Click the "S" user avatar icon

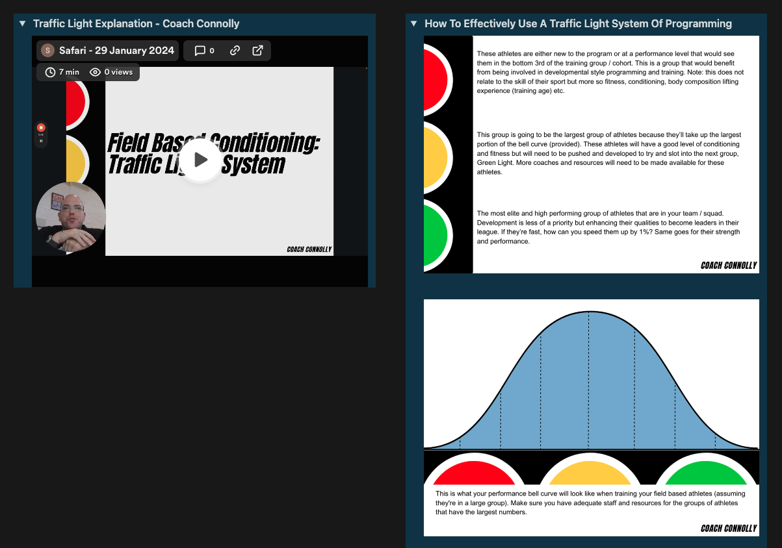[47, 51]
